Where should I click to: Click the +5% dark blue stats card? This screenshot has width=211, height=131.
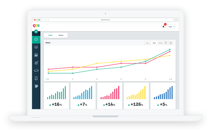coord(163,96)
